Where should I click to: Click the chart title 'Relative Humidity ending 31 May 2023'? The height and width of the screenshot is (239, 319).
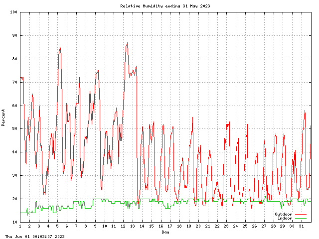point(165,6)
